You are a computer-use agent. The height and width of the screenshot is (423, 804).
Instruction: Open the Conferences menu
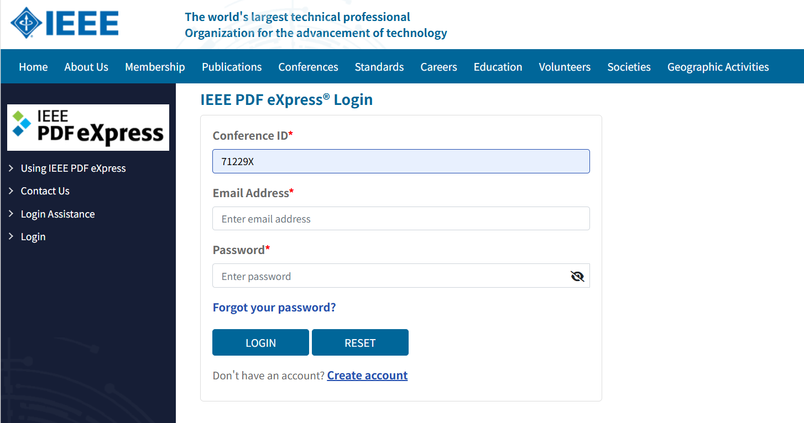pos(308,67)
